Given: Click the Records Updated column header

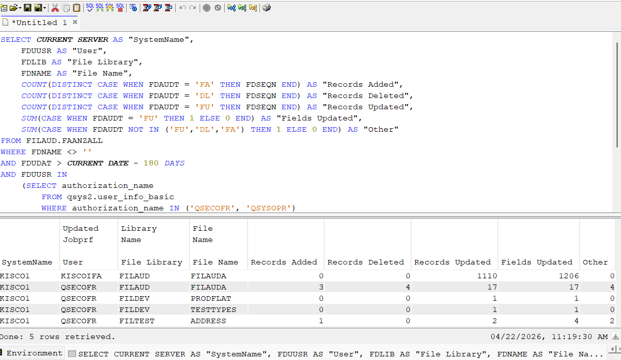Looking at the screenshot, I should pyautogui.click(x=452, y=262).
